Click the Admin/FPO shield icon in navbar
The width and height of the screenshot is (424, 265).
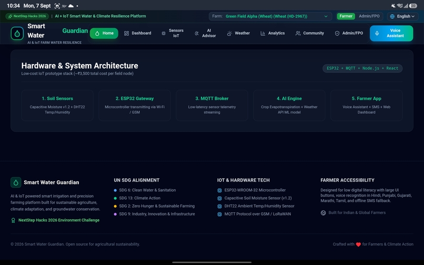click(x=337, y=33)
